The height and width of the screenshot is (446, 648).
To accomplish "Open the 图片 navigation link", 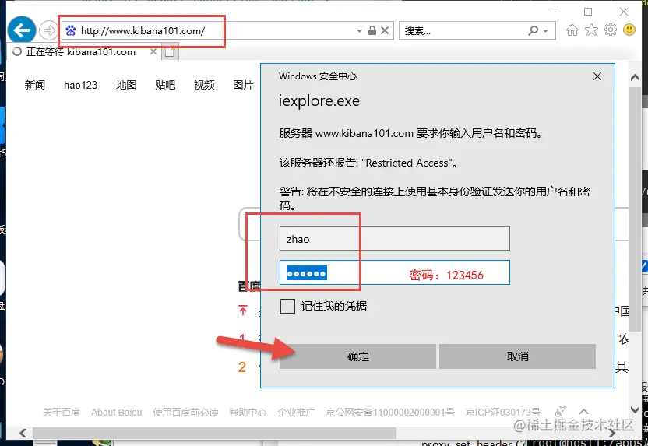I will [243, 85].
